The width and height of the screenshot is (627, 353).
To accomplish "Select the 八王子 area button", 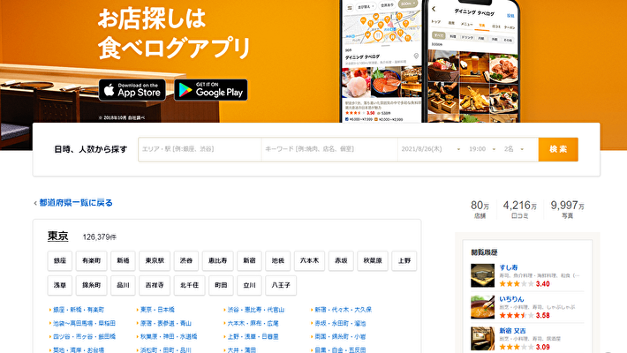I will click(x=281, y=285).
